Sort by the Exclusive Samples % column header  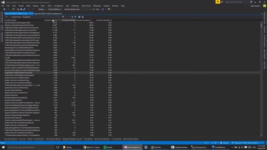(104, 20)
